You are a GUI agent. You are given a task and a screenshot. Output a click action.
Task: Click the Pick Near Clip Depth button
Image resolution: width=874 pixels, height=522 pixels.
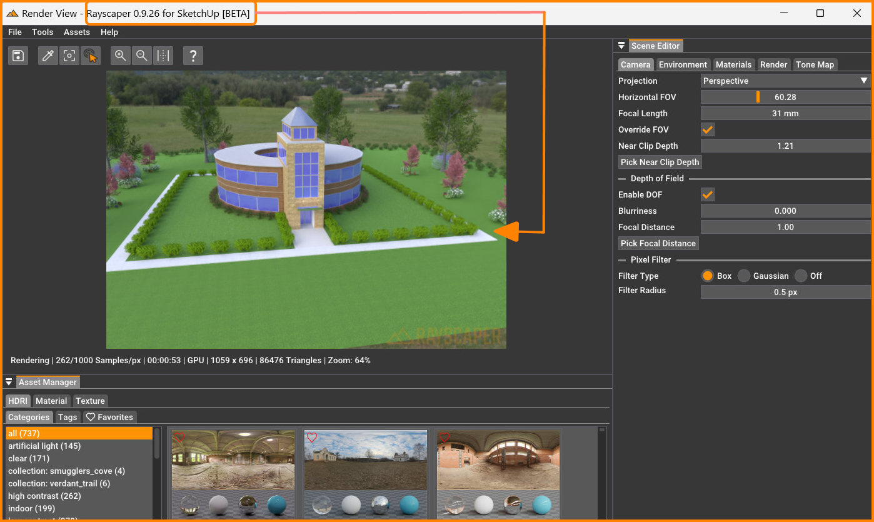[660, 162]
